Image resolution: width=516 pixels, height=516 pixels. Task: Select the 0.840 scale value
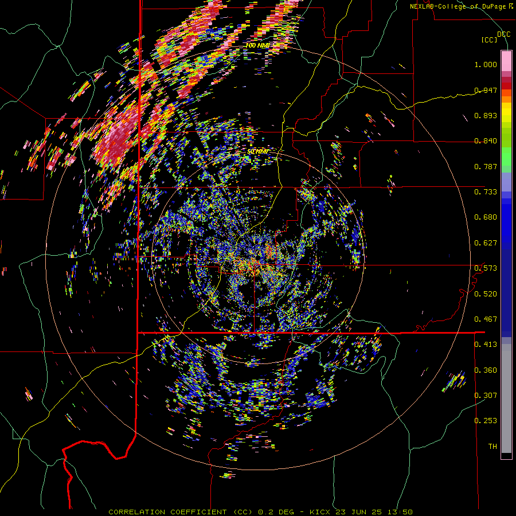(486, 141)
